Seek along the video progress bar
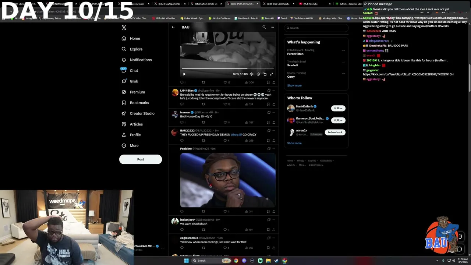Screen dimensions: 471x265 (x=228, y=68)
